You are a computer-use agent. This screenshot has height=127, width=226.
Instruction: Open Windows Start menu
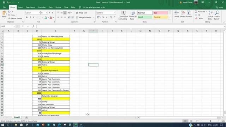tap(2, 125)
